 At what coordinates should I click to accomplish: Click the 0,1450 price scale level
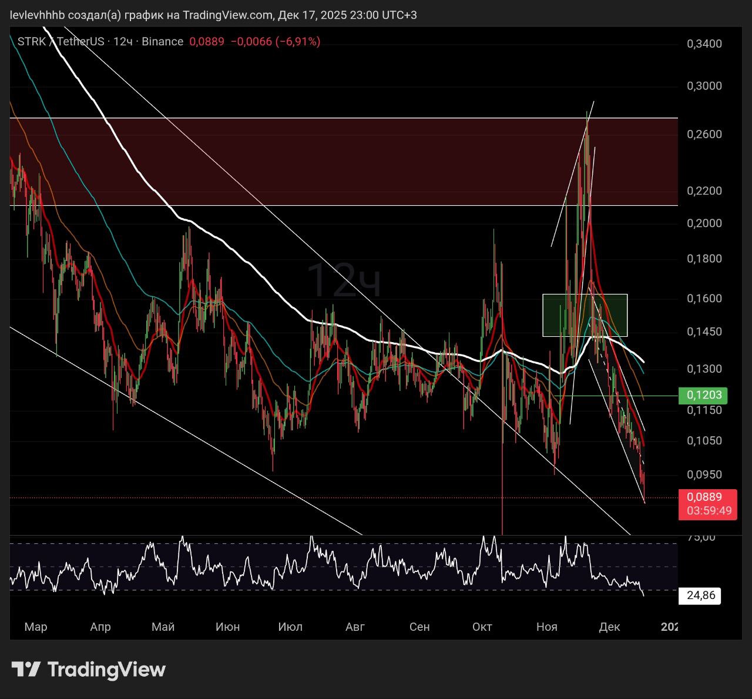[x=704, y=332]
